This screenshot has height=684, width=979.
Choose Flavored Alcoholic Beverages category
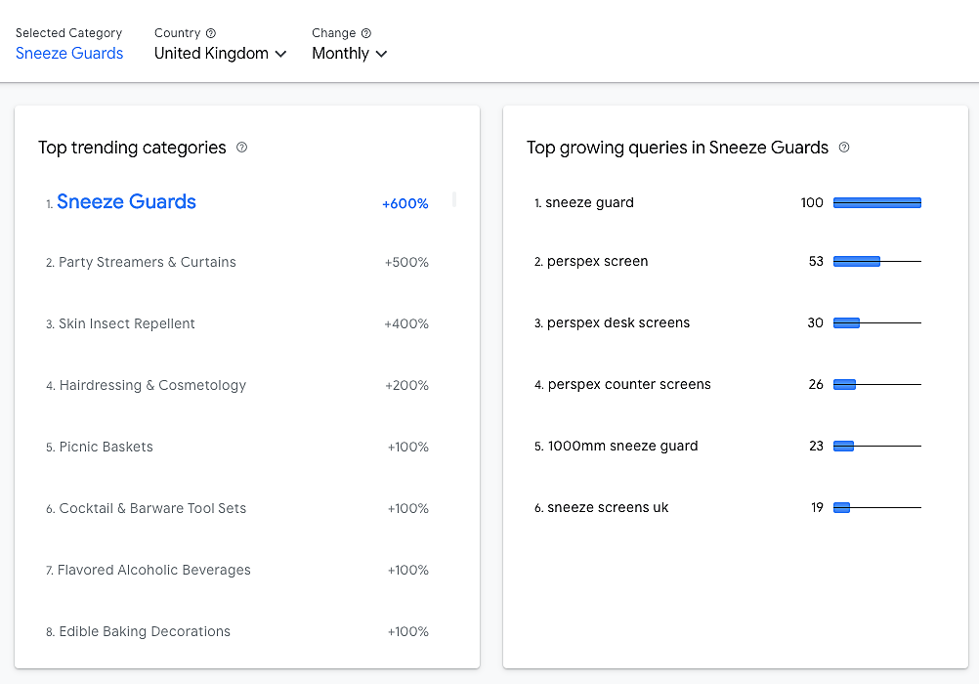(x=154, y=570)
